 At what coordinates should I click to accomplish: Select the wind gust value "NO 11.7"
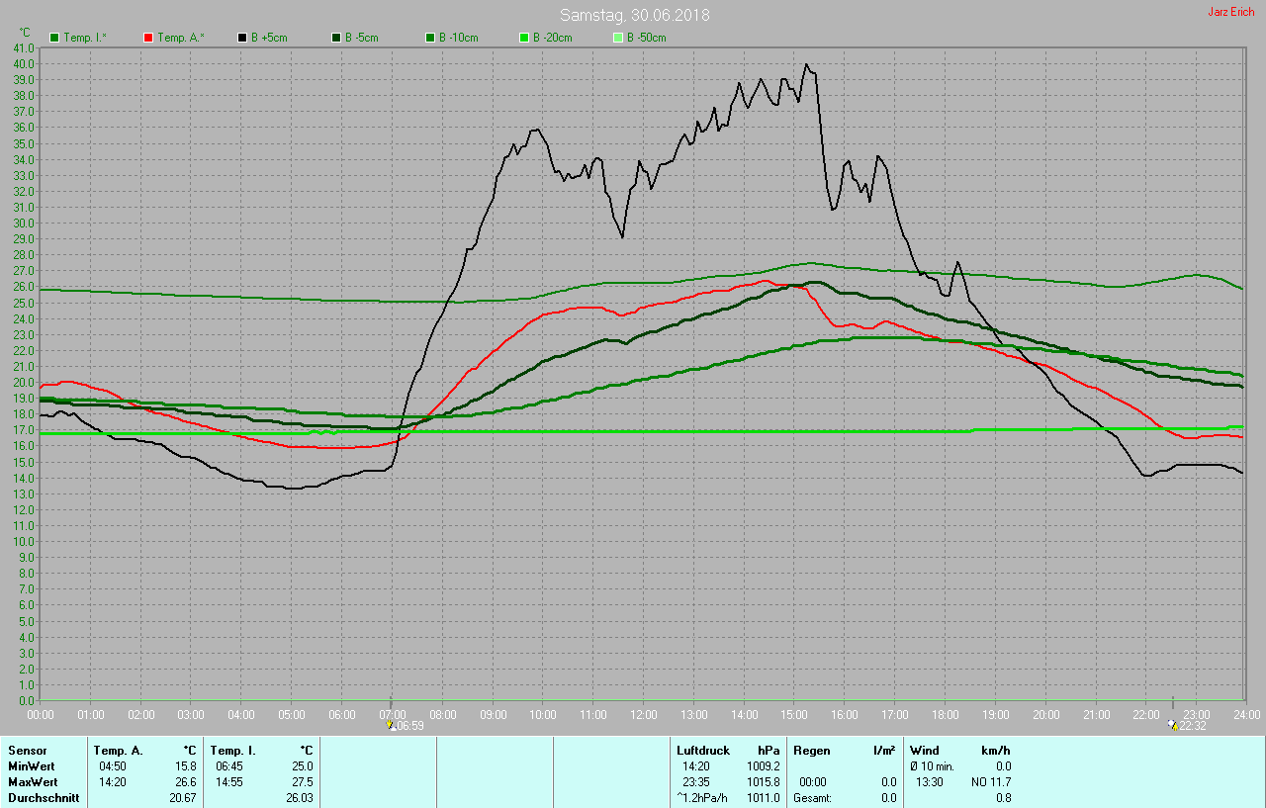pyautogui.click(x=991, y=782)
